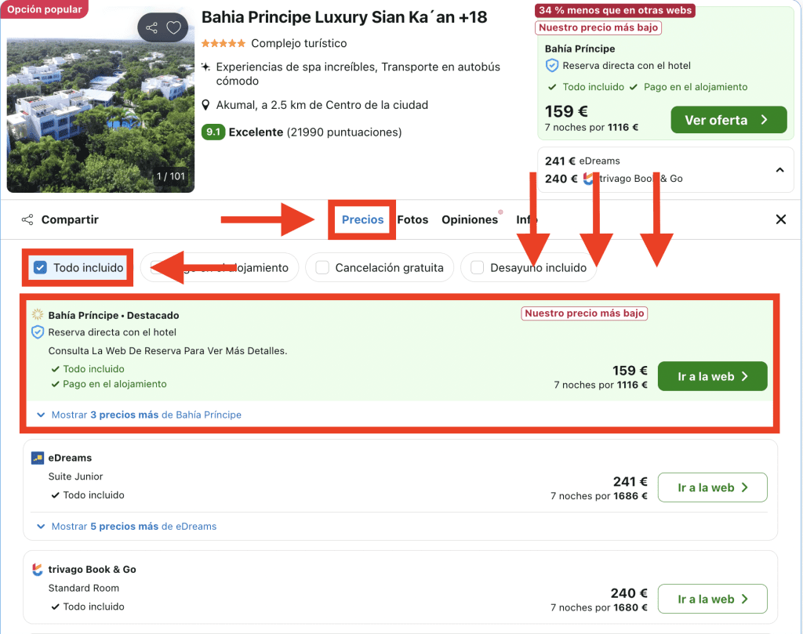Collapse the other prices chevron in top card
This screenshot has height=634, width=803.
pyautogui.click(x=779, y=169)
